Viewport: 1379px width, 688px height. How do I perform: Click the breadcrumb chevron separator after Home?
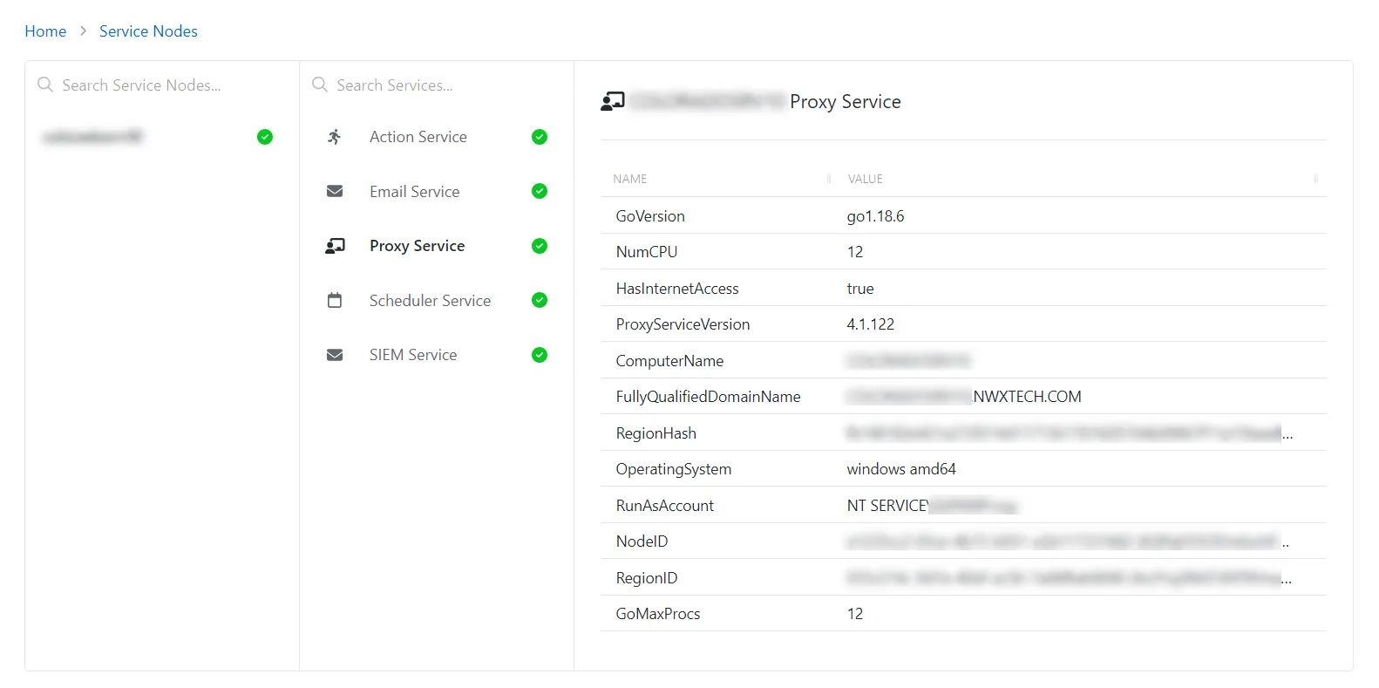tap(83, 31)
